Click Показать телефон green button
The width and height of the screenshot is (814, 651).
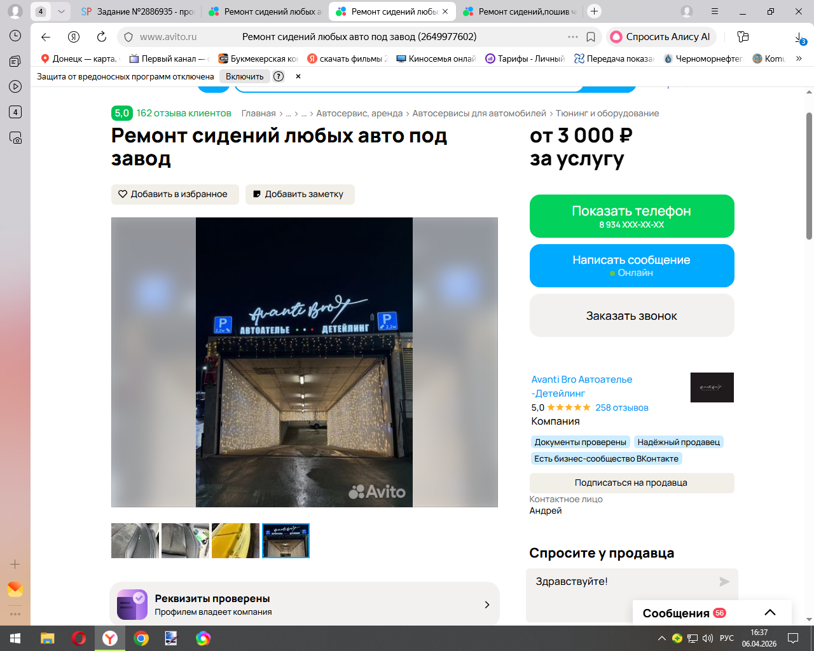pyautogui.click(x=632, y=216)
